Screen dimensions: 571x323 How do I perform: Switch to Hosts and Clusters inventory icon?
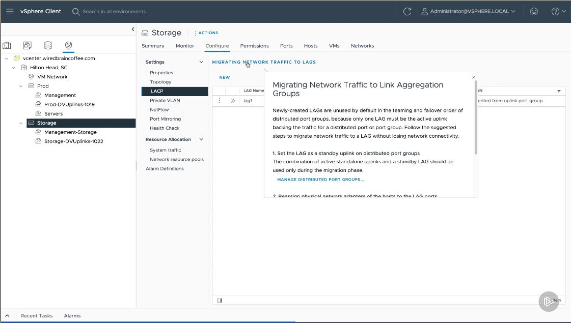pos(7,46)
